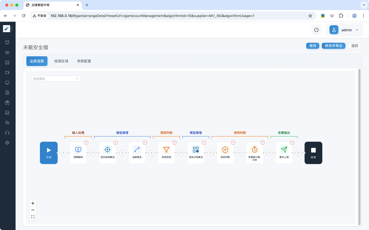
Task: Bookmark this page with the star
Action: pos(310,16)
